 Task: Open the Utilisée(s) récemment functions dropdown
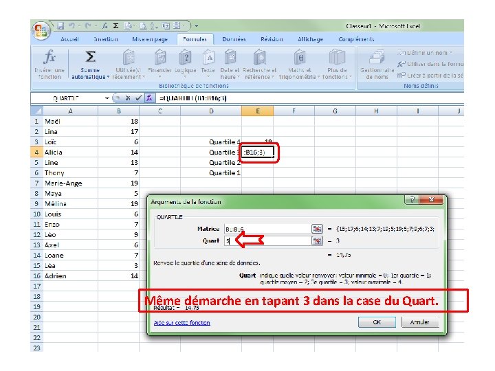point(128,65)
